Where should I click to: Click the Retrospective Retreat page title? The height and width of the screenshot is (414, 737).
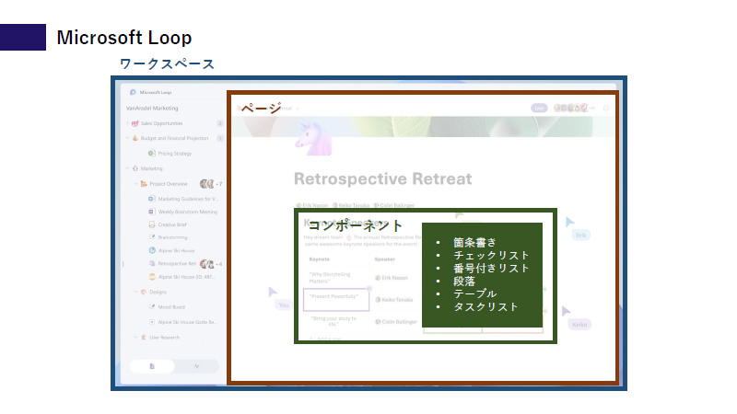click(x=382, y=178)
